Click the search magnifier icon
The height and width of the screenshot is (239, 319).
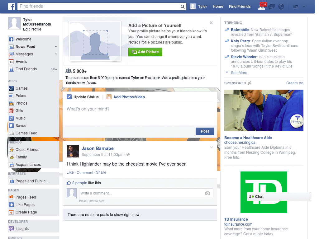183,7
